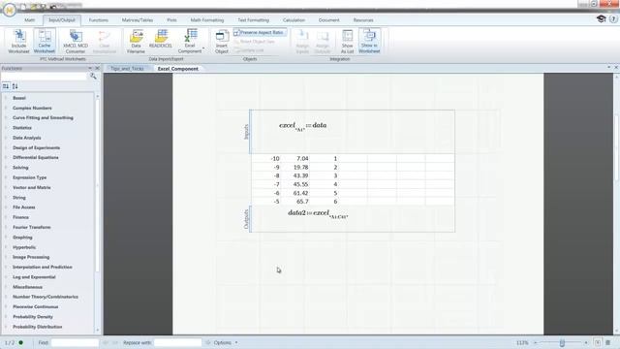Click the zoom out minus button
The image size is (620, 349).
coord(536,342)
